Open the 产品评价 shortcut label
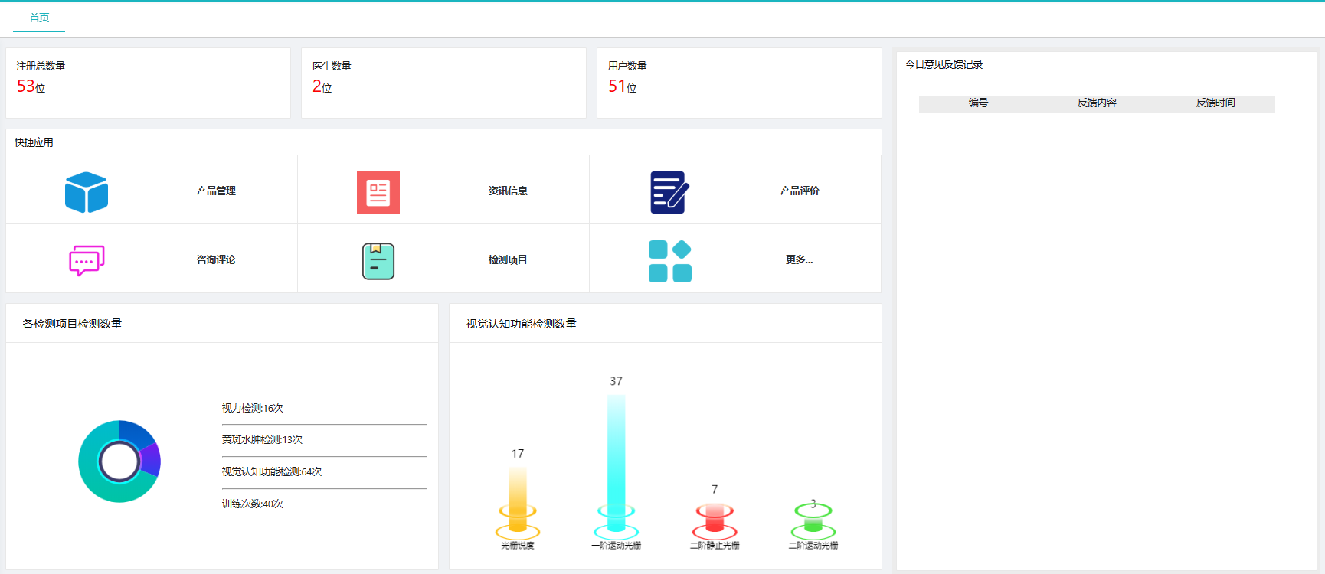Viewport: 1325px width, 574px height. click(800, 191)
